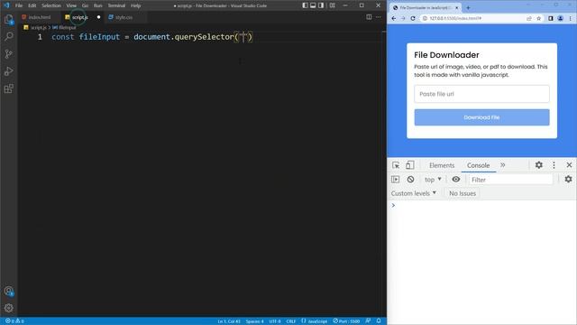
Task: Open File menu in VS Code
Action: 19,5
